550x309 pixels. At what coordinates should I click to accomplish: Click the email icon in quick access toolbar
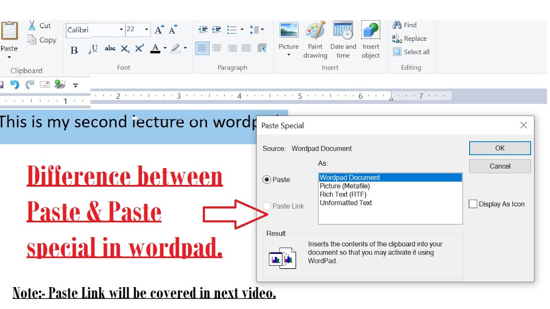[x=45, y=85]
